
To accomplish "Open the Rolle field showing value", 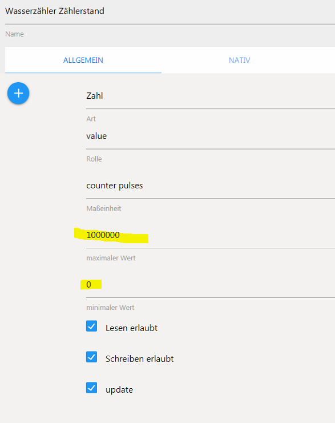I will (x=211, y=136).
